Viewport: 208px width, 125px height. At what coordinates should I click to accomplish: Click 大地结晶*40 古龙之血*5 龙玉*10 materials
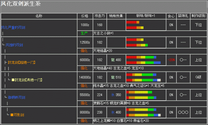tap(118, 68)
